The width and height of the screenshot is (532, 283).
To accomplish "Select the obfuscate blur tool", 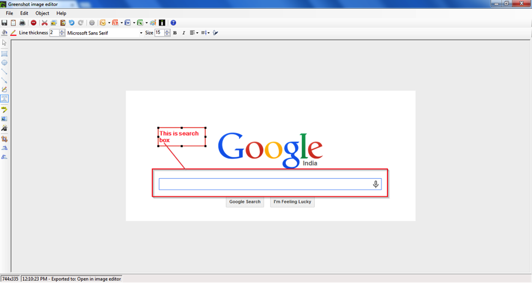I will [x=4, y=119].
